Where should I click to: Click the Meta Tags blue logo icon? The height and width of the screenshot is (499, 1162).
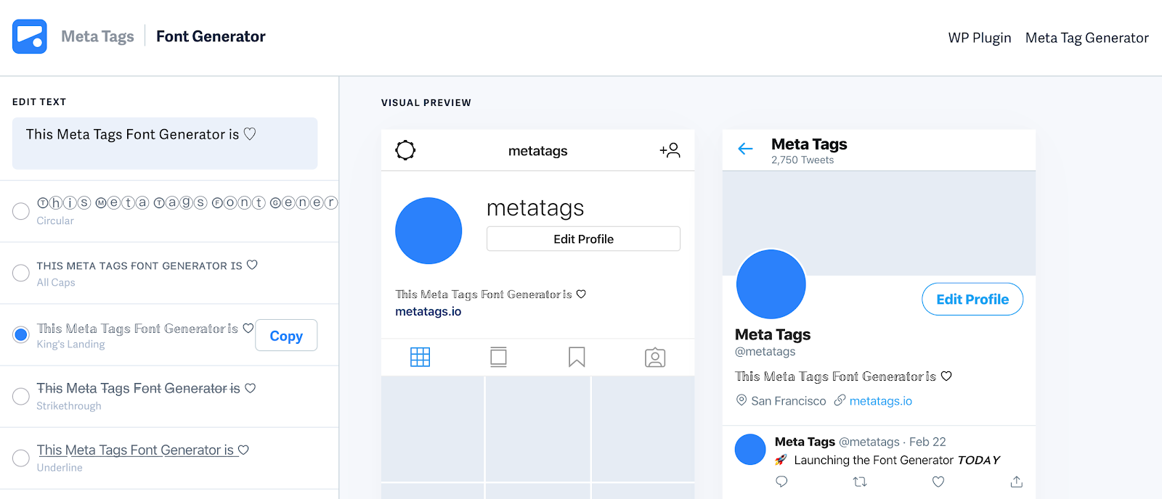(30, 36)
